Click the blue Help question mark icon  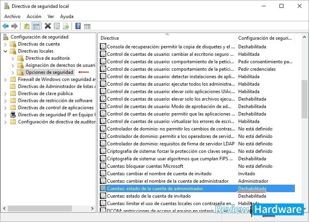[78, 26]
